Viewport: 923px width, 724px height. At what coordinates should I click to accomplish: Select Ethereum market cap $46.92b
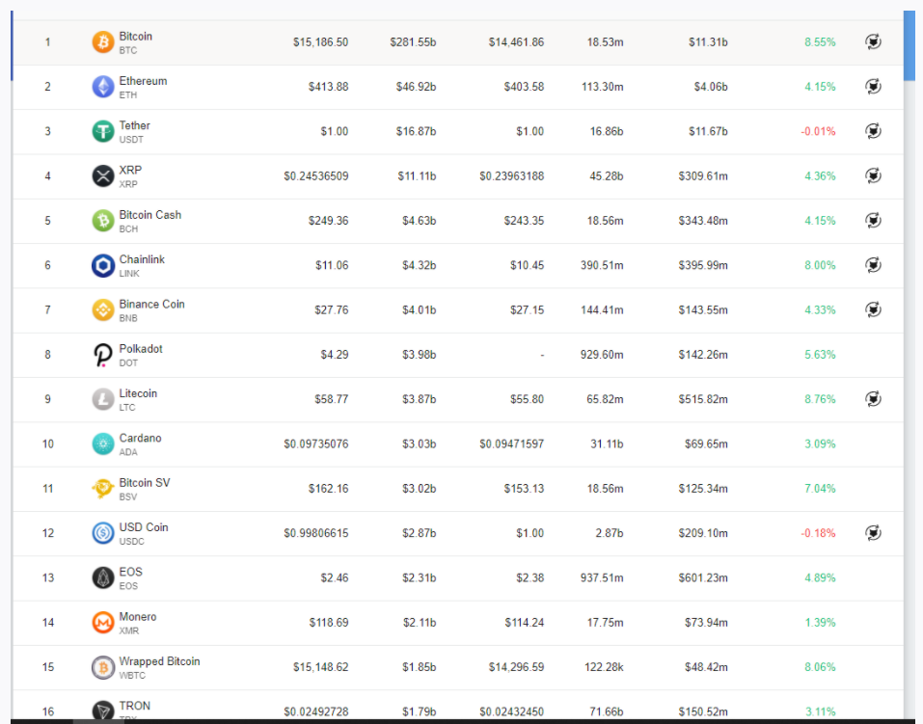417,87
